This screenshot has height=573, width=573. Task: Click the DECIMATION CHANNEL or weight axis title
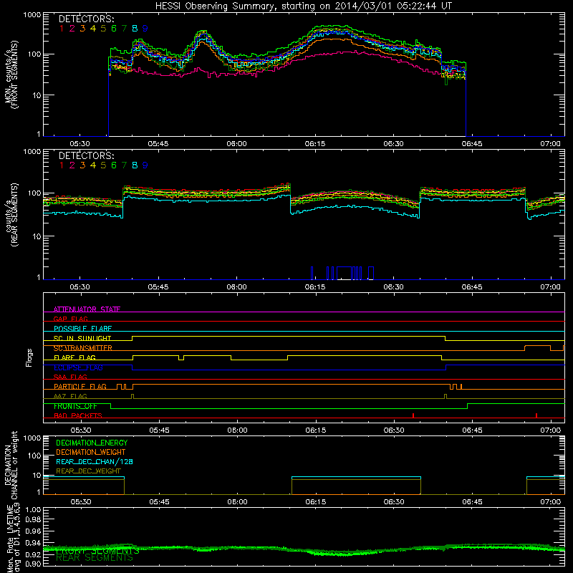[x=11, y=465]
